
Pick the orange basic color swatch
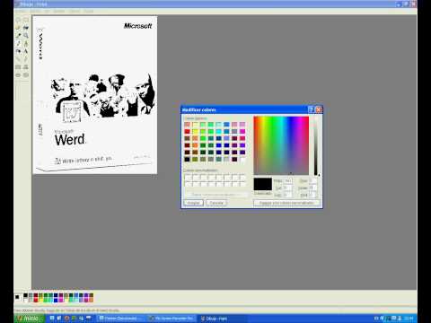tap(195, 145)
